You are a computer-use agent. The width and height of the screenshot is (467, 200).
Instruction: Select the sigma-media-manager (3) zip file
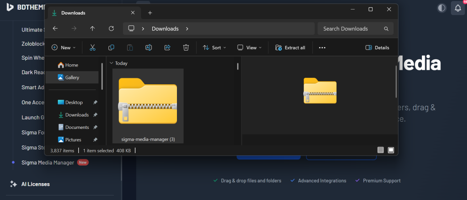click(148, 106)
